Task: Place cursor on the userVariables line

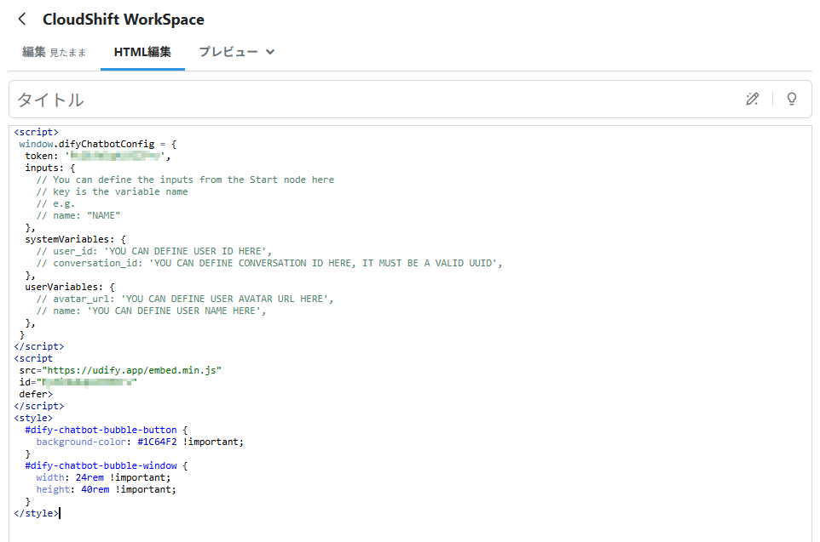Action: [x=70, y=287]
